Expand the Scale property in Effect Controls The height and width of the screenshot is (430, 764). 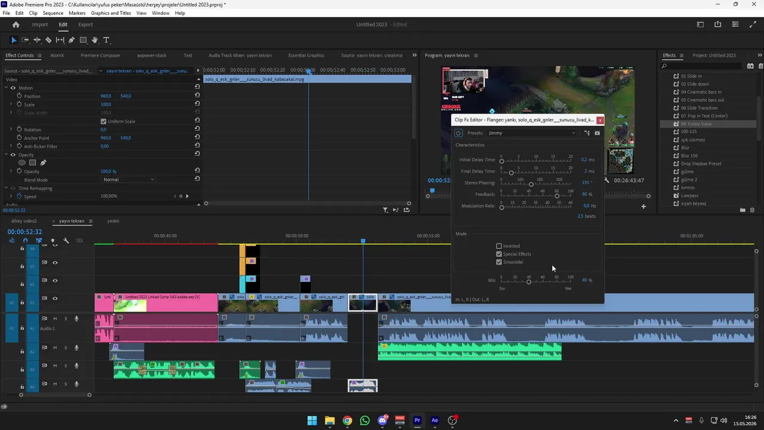coord(11,105)
